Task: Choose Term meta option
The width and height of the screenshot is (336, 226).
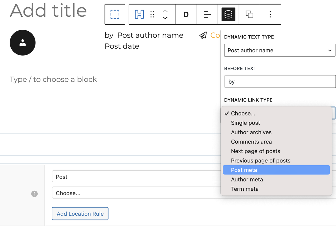Action: (x=245, y=189)
